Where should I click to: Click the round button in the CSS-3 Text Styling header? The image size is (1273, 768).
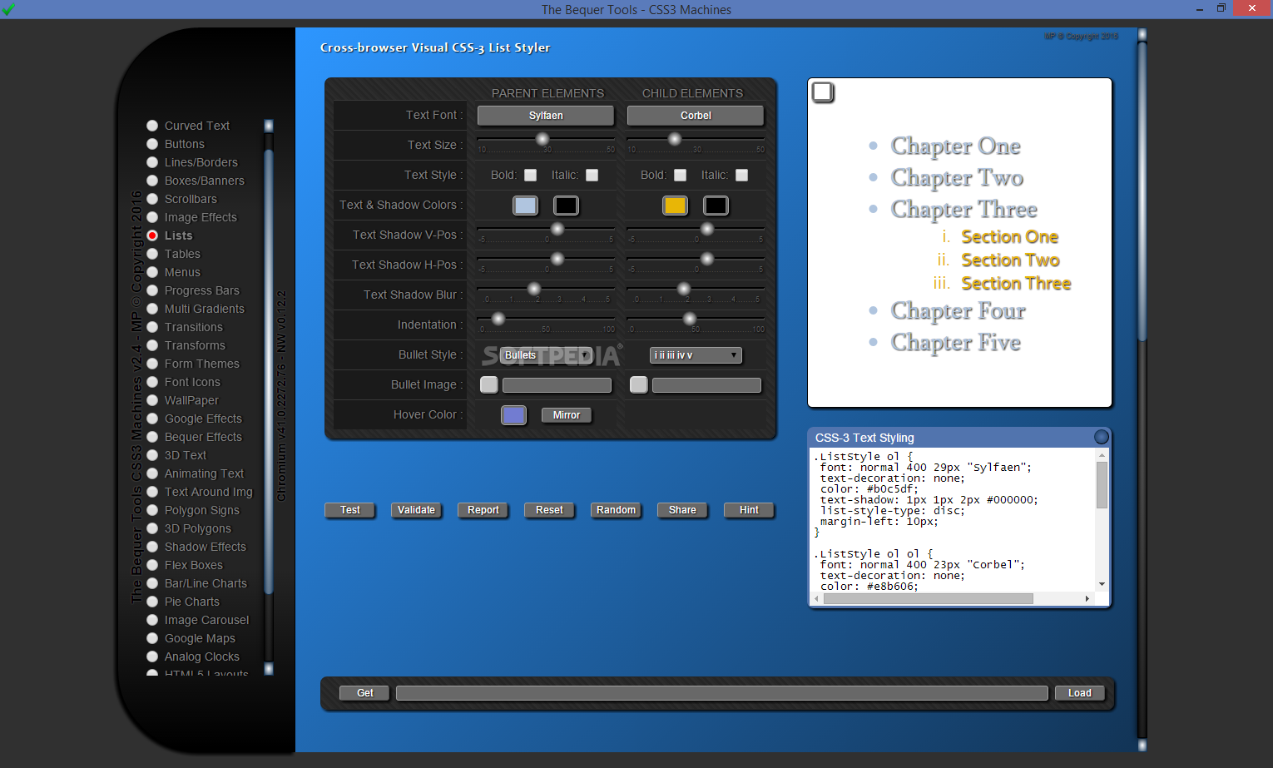click(1101, 437)
